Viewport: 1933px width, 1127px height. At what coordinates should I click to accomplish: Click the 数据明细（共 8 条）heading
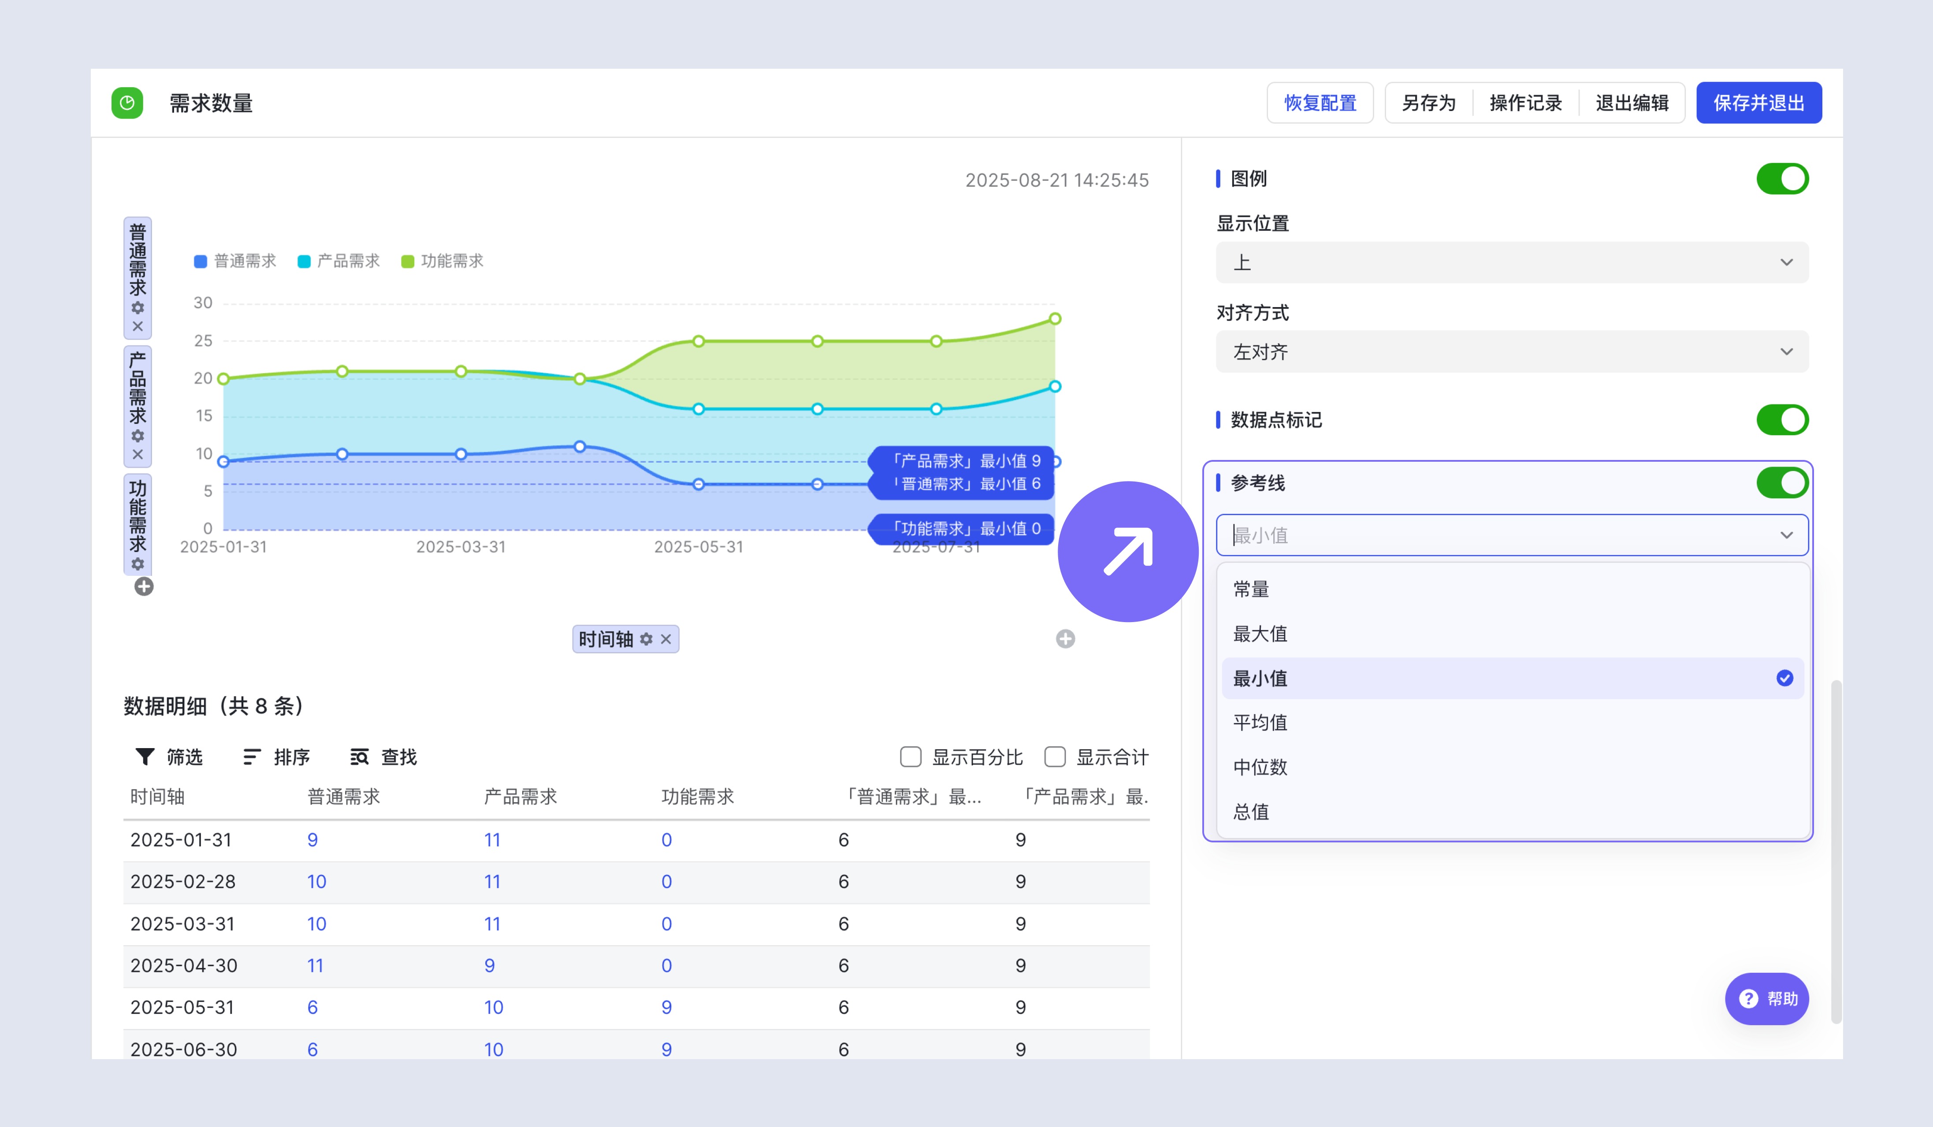(x=214, y=705)
